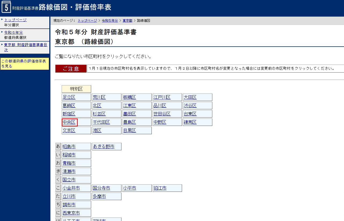Select 北区 ward link

click(x=97, y=106)
